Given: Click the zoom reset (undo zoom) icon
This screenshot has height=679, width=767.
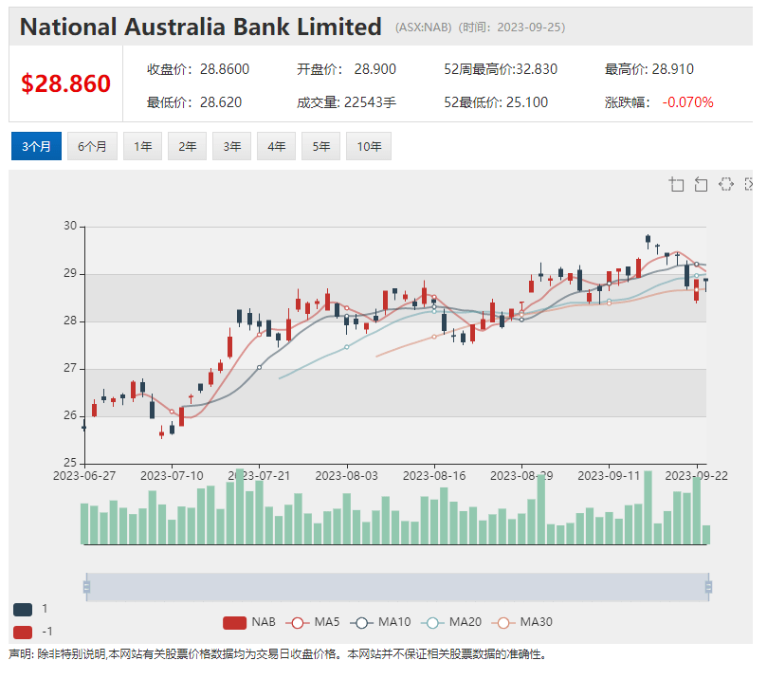Looking at the screenshot, I should [x=701, y=184].
